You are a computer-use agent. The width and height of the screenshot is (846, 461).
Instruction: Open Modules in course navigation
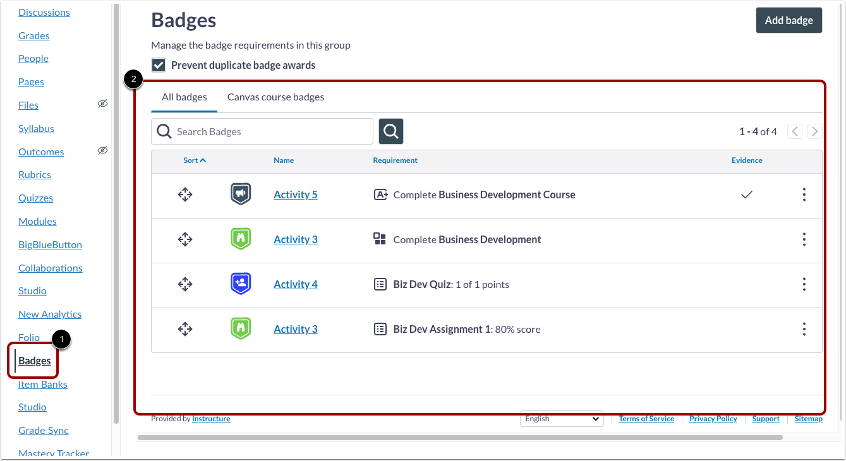click(37, 221)
